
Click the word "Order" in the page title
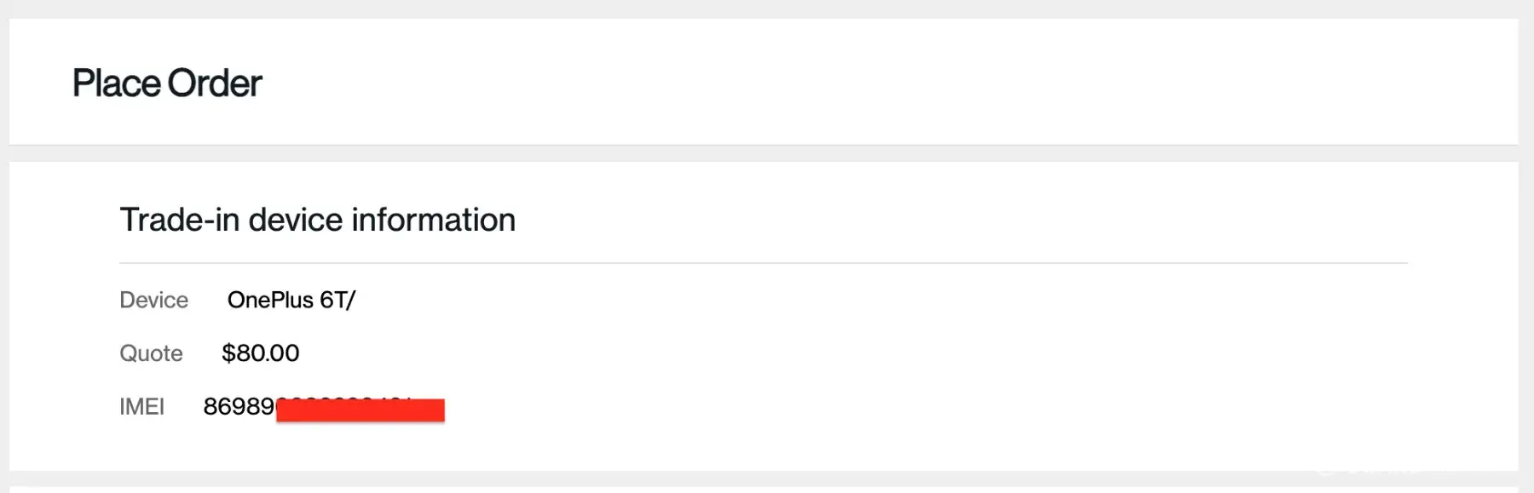pyautogui.click(x=215, y=83)
